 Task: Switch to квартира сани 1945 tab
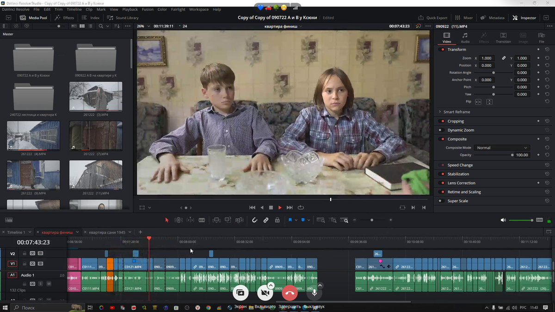point(107,232)
